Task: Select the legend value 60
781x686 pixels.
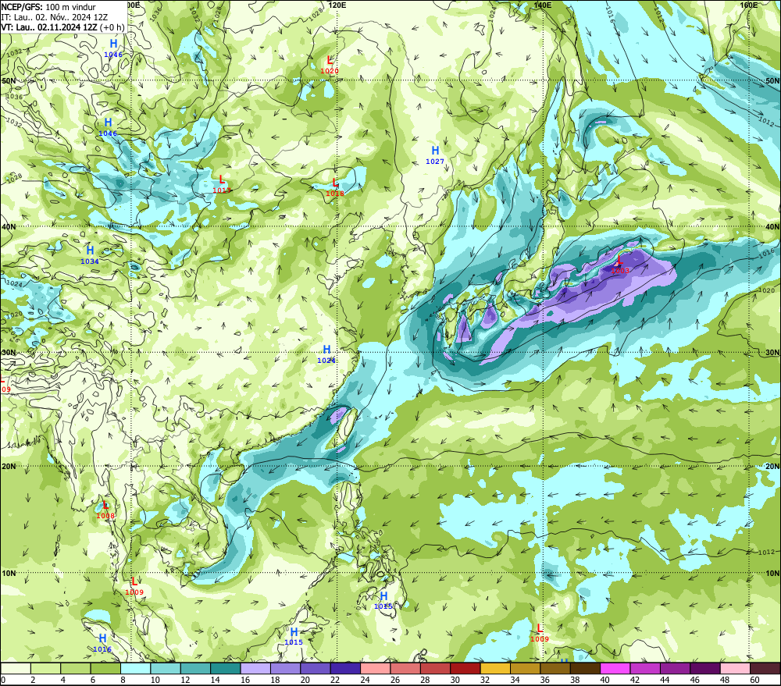Action: tap(755, 680)
